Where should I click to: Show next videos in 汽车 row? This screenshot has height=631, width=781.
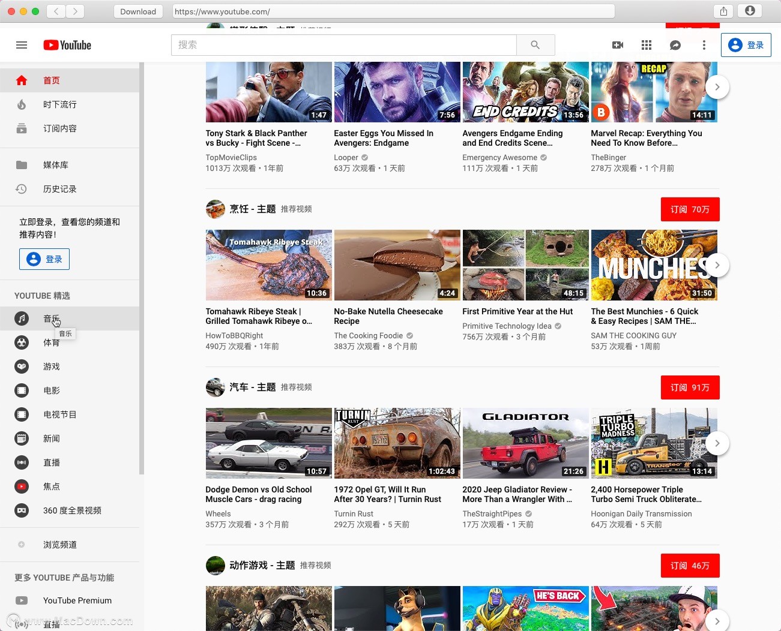click(x=717, y=443)
